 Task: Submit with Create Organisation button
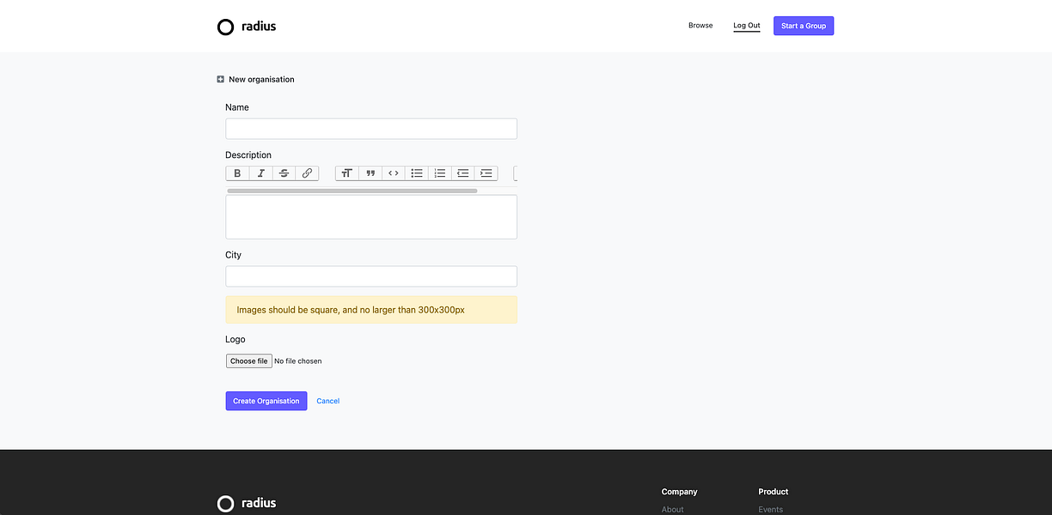[x=266, y=401]
